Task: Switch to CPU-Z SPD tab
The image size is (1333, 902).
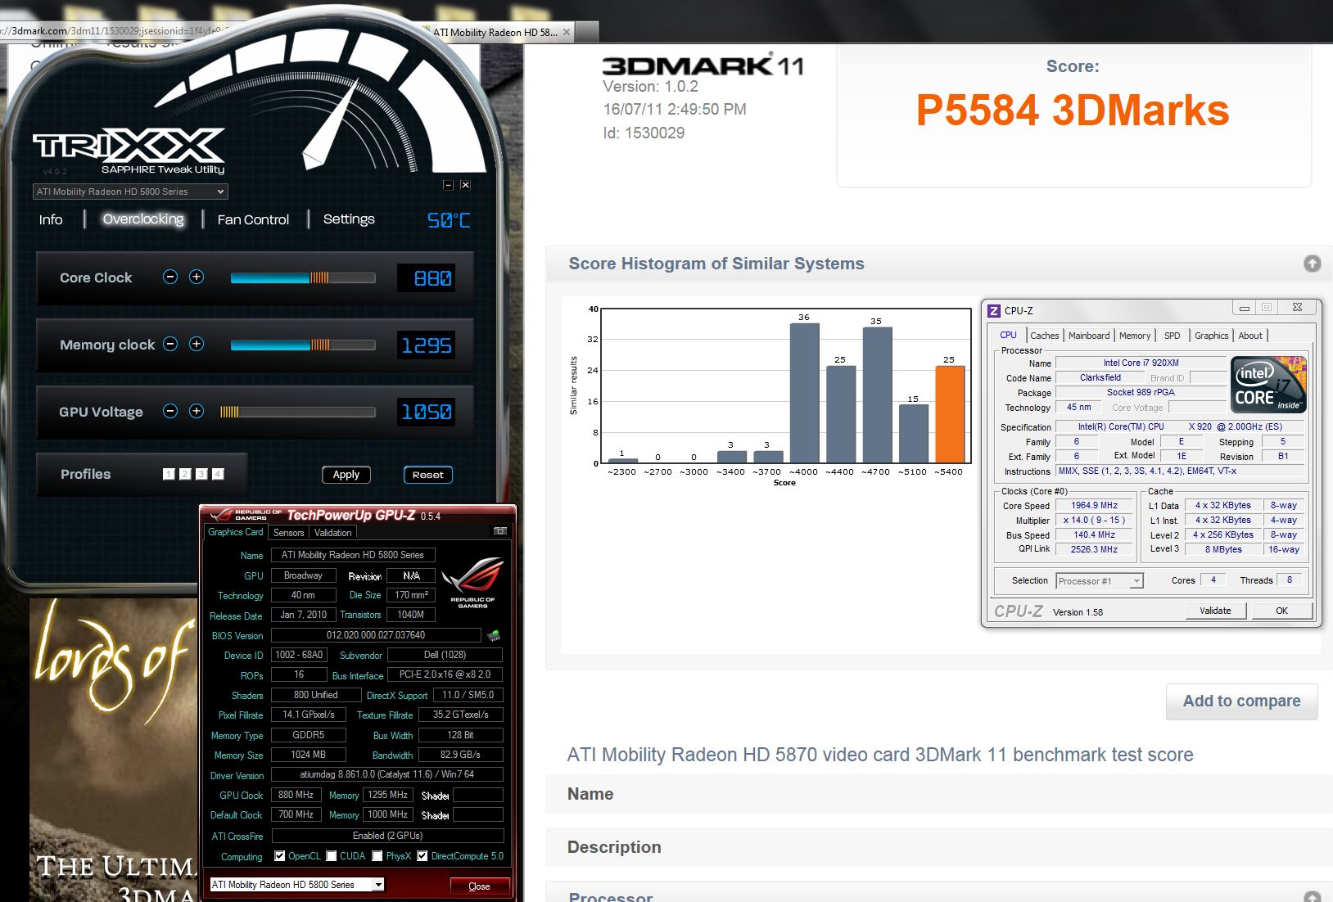Action: pyautogui.click(x=1173, y=336)
